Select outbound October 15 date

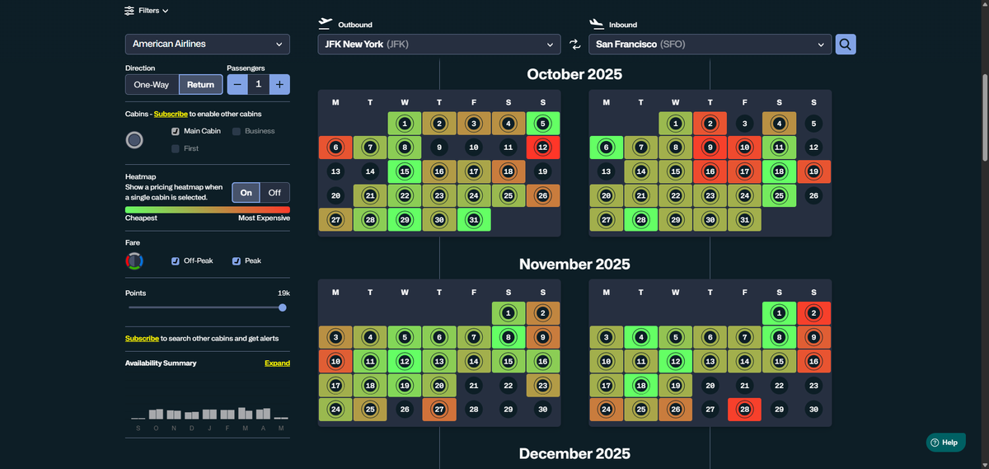point(405,172)
